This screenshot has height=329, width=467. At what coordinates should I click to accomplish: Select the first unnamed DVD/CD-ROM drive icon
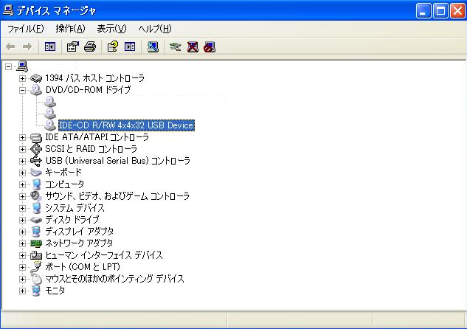49,102
